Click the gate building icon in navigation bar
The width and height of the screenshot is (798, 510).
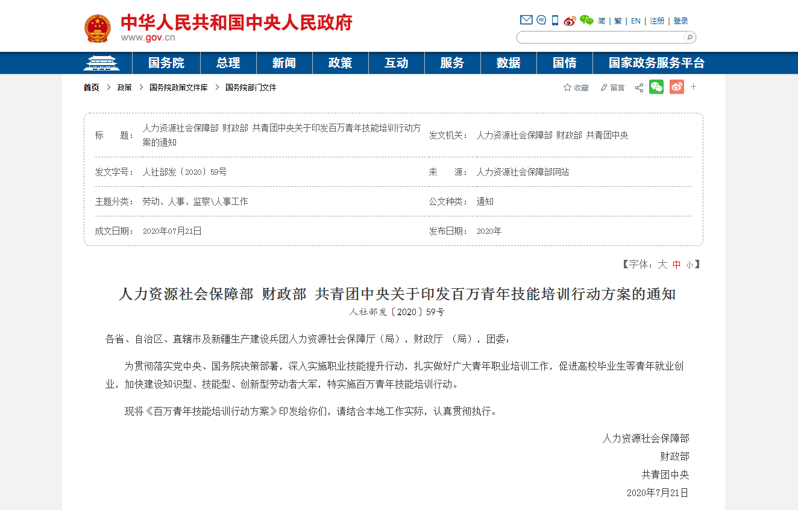coord(101,63)
